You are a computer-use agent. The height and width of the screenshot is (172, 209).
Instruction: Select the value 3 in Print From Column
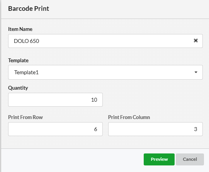[x=195, y=129]
